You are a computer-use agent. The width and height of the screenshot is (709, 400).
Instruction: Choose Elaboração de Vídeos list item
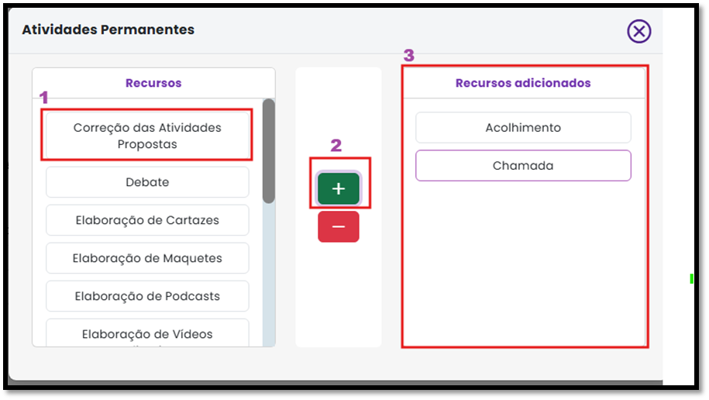coord(147,333)
